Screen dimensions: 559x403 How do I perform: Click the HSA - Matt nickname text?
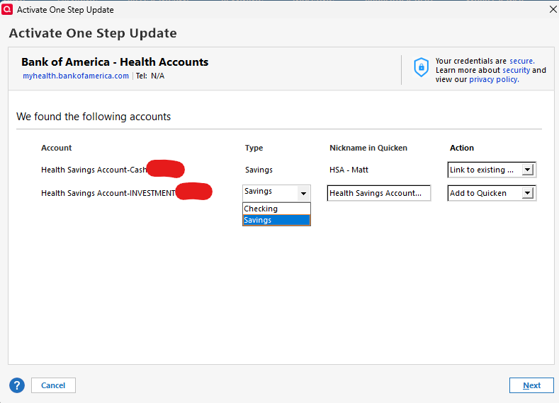349,170
